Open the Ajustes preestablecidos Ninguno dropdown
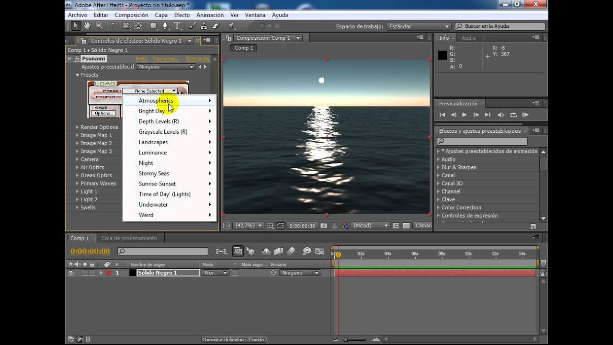Screen dimensions: 613x345 click(x=166, y=67)
